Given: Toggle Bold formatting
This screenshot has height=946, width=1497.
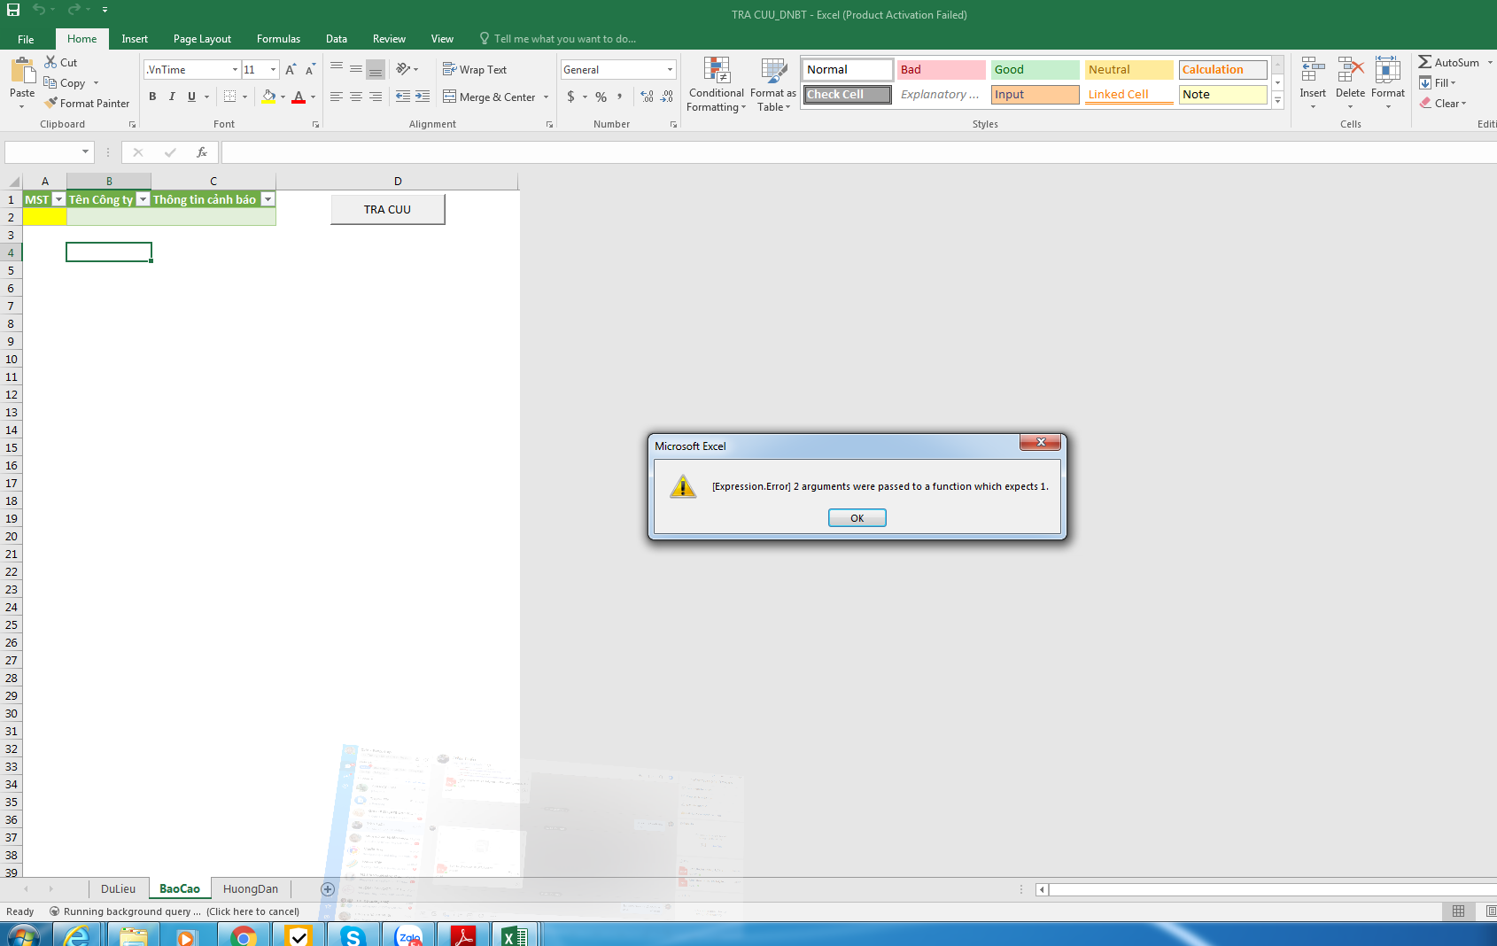Looking at the screenshot, I should (x=152, y=97).
